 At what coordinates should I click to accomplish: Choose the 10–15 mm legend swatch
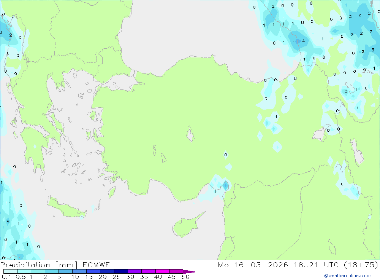click(79, 271)
